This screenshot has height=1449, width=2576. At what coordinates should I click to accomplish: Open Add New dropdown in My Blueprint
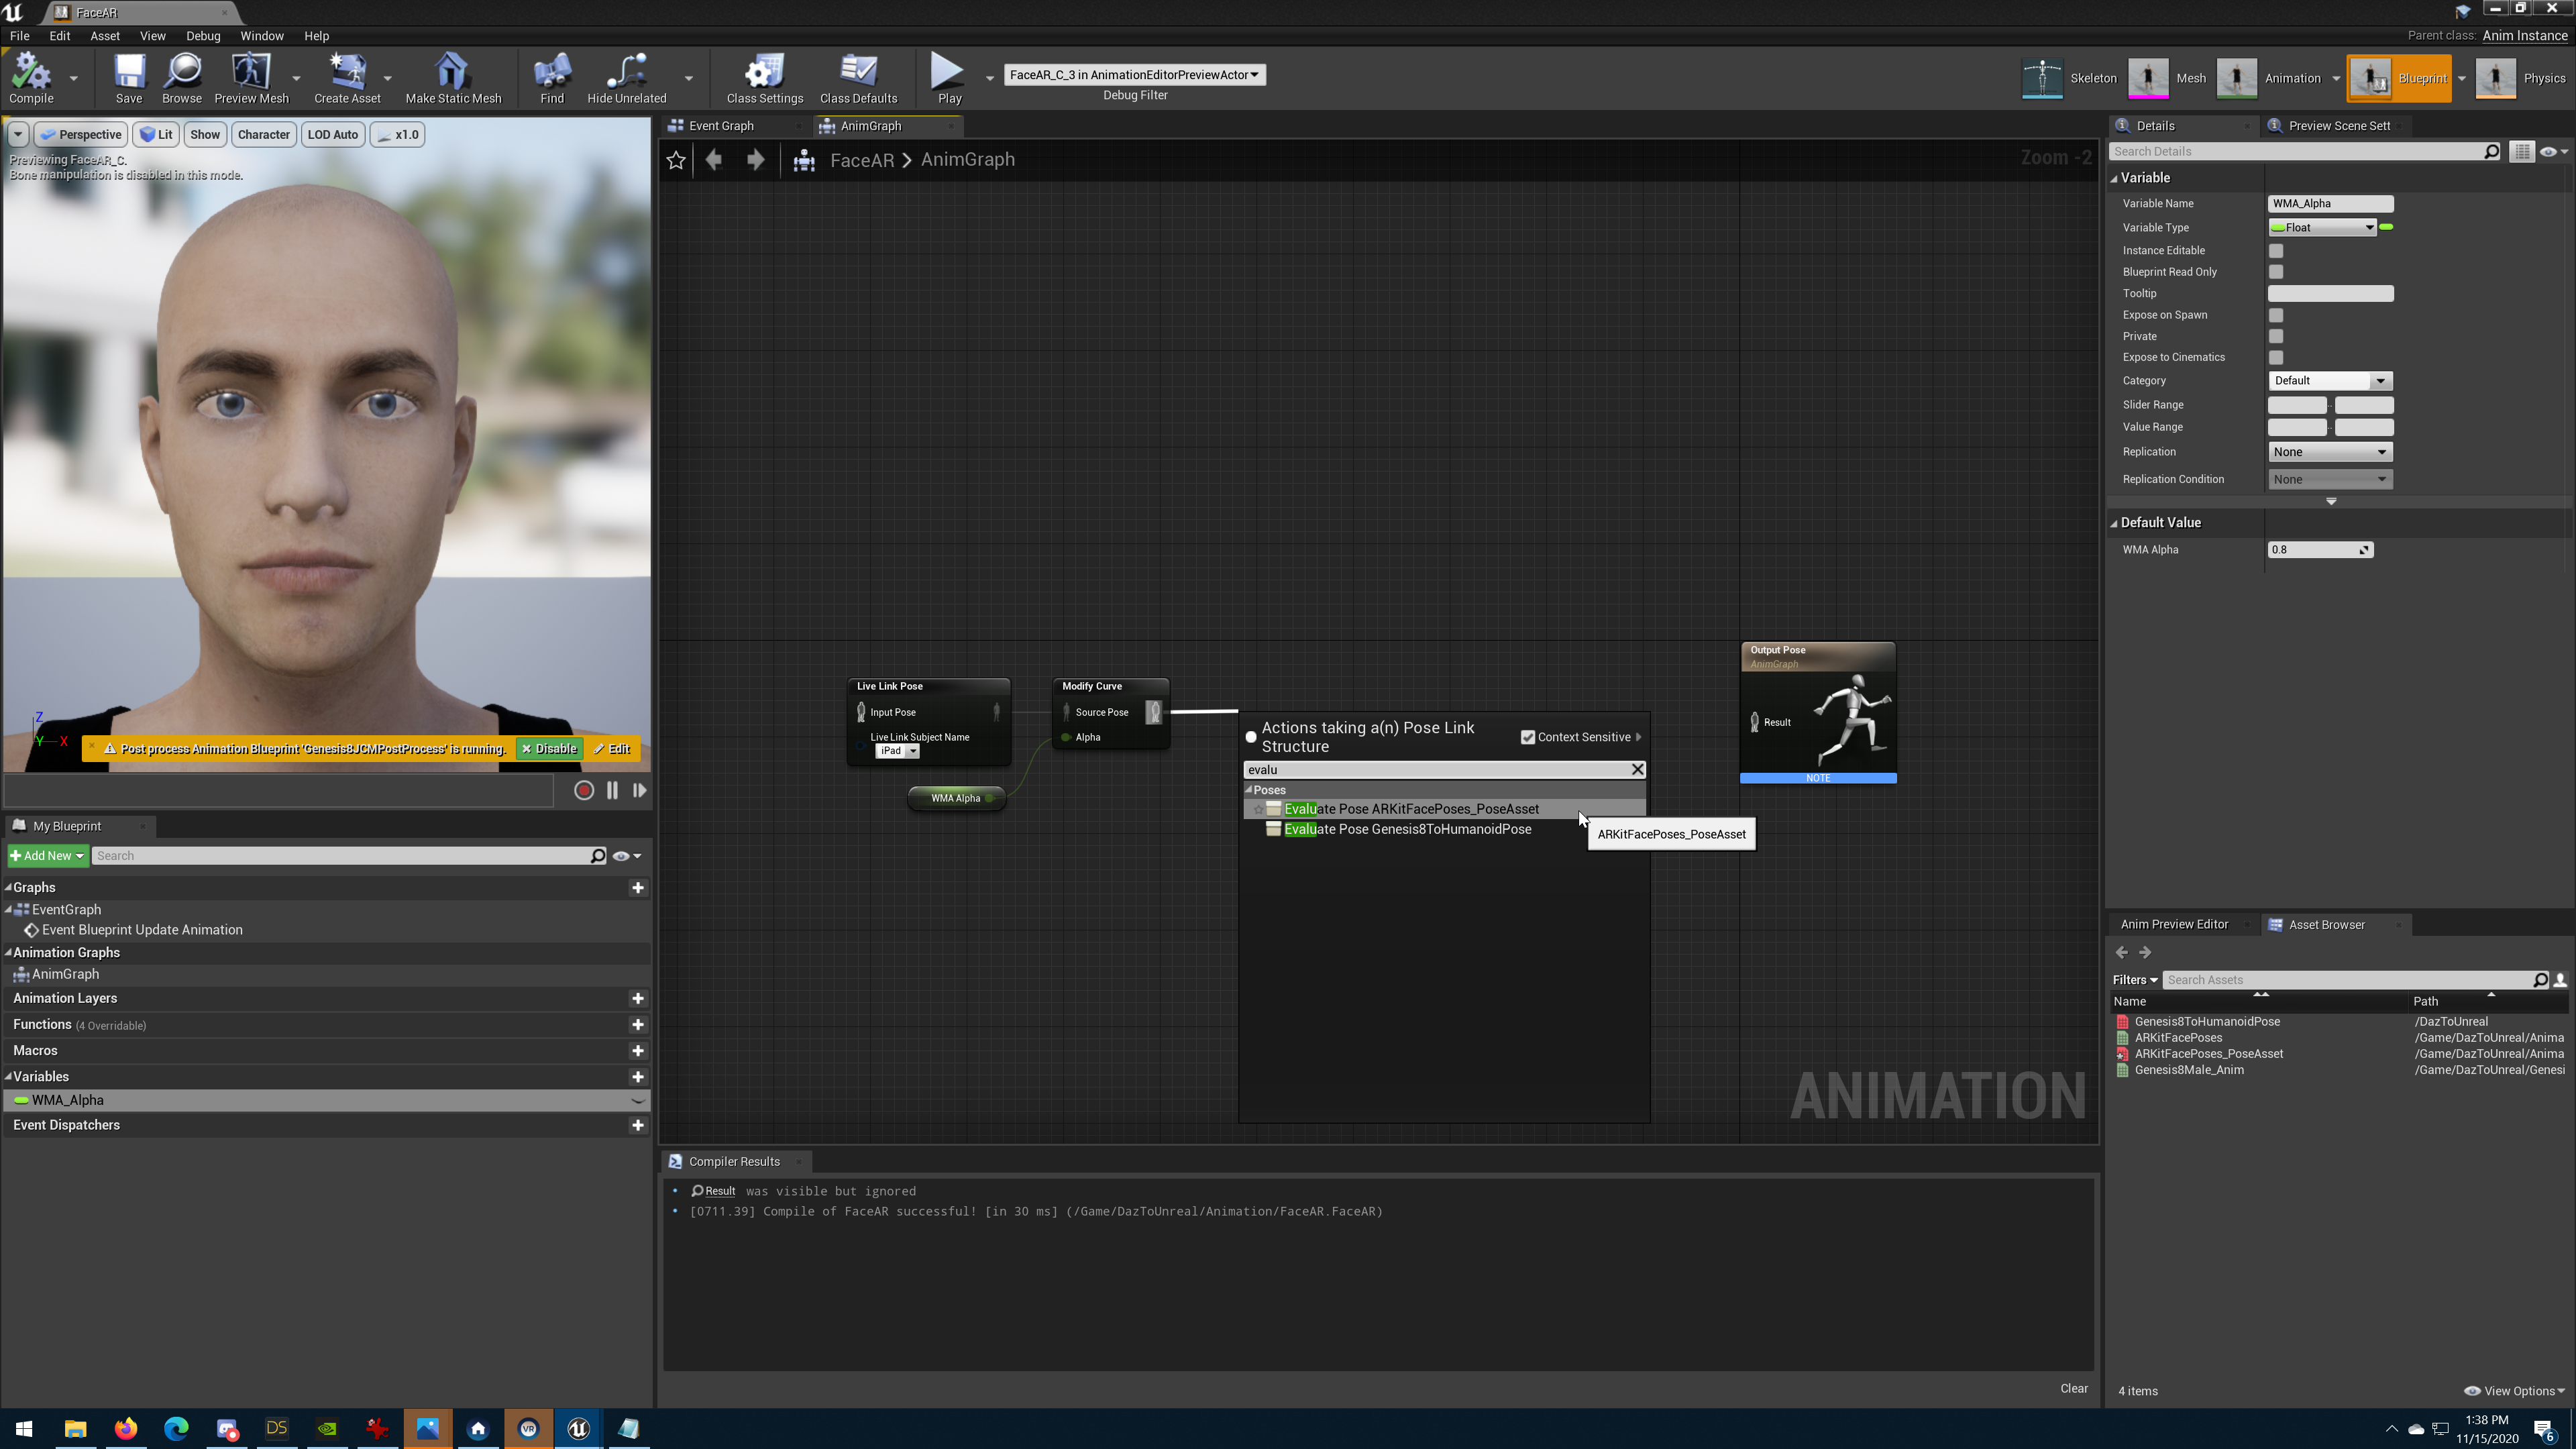(x=47, y=856)
